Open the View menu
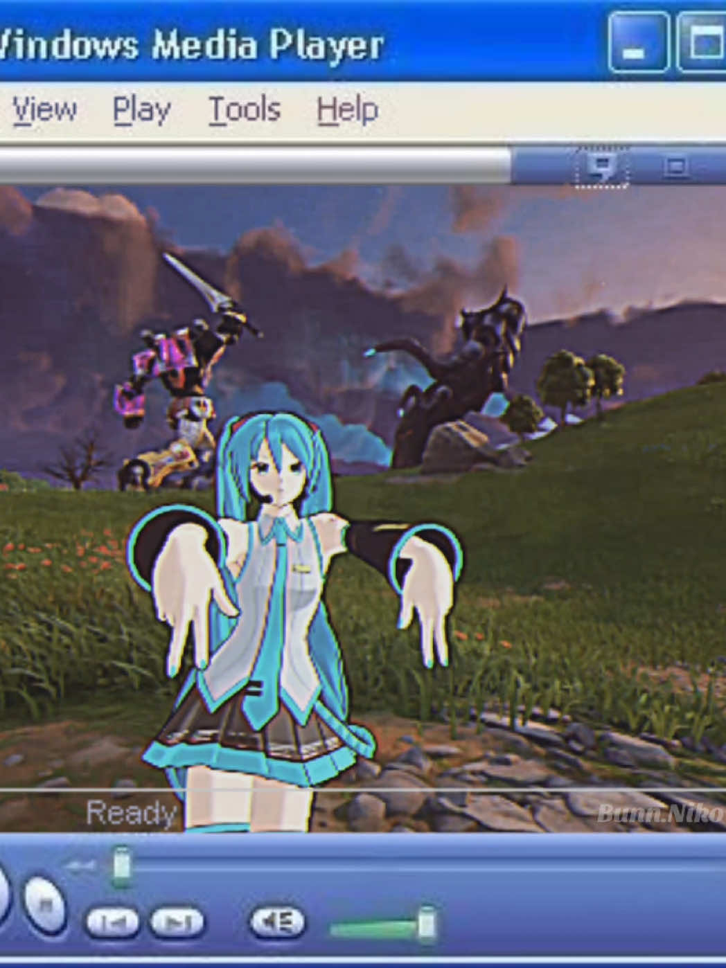726x968 pixels. (43, 109)
